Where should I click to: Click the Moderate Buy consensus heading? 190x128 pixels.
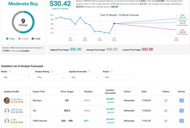point(23,4)
